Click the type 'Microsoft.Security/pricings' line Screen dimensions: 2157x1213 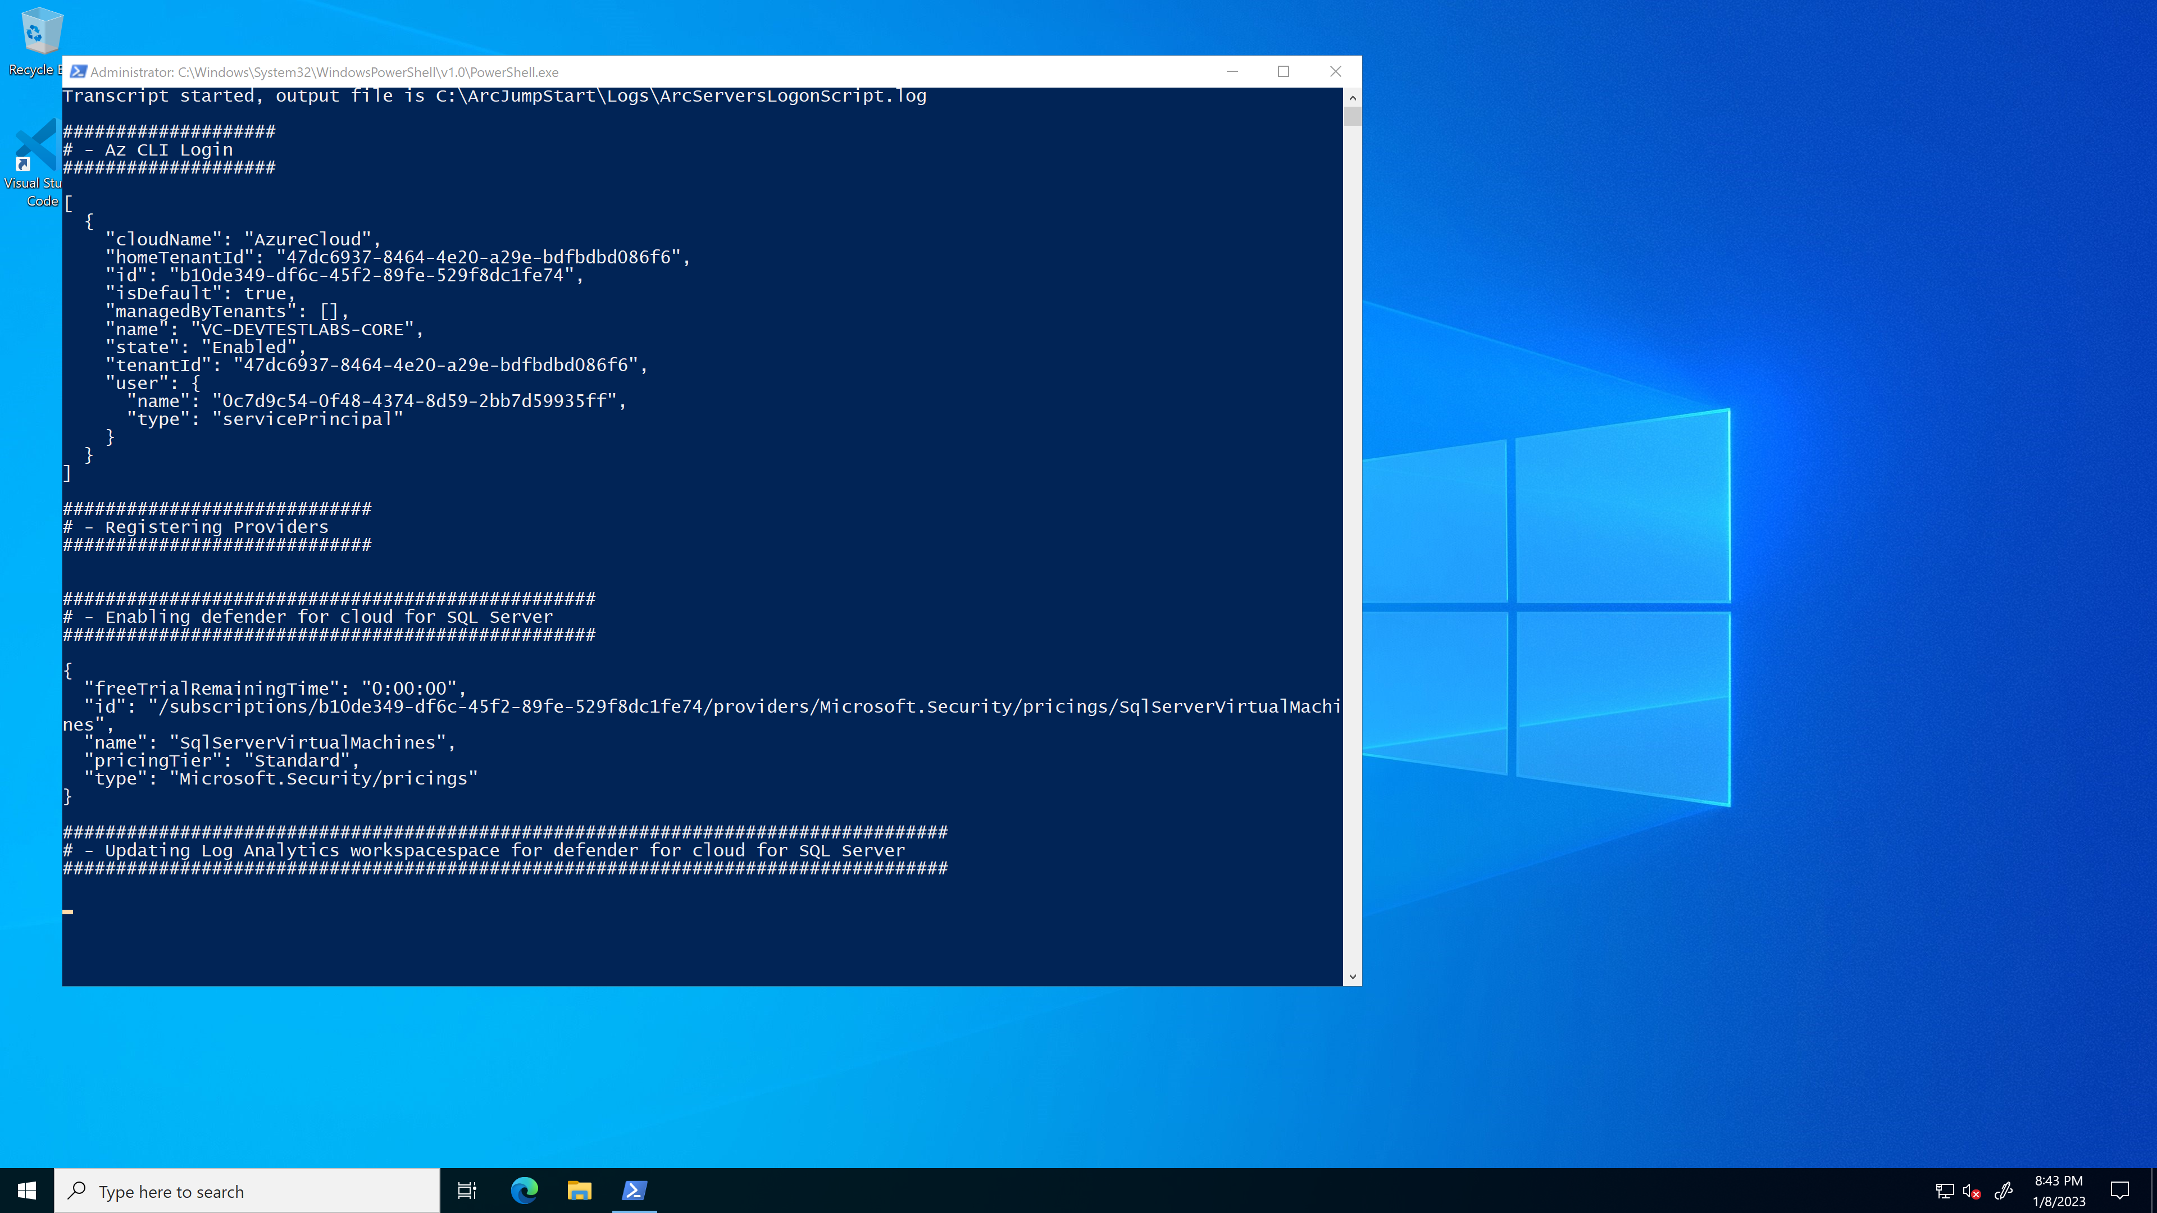[281, 779]
